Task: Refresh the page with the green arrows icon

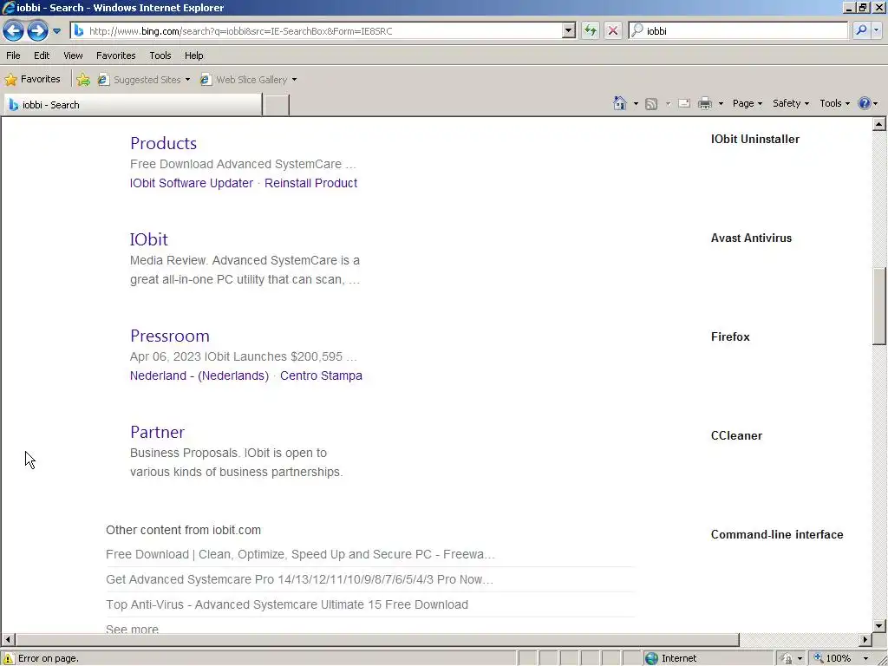Action: (x=590, y=30)
